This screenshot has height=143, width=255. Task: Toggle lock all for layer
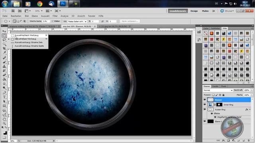coord(224,95)
